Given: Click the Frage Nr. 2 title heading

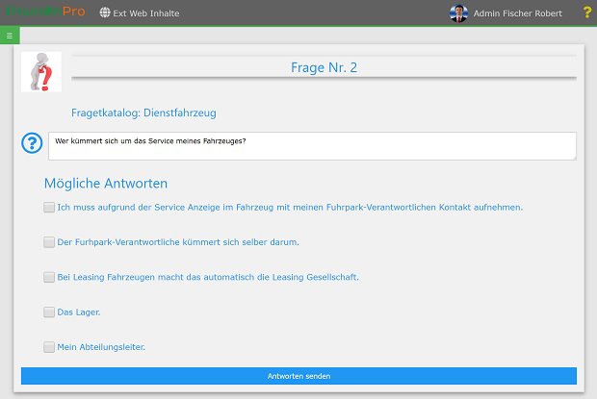Looking at the screenshot, I should [x=324, y=67].
